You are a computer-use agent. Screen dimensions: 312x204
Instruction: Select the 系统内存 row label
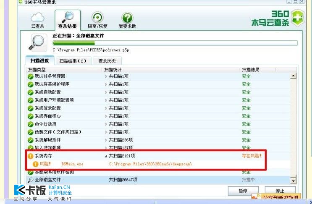[x=43, y=156]
